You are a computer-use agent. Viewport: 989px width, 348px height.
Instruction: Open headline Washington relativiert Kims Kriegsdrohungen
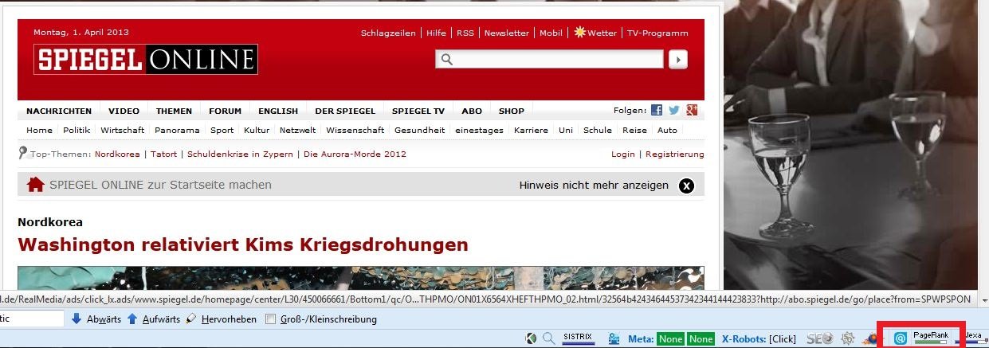(243, 244)
